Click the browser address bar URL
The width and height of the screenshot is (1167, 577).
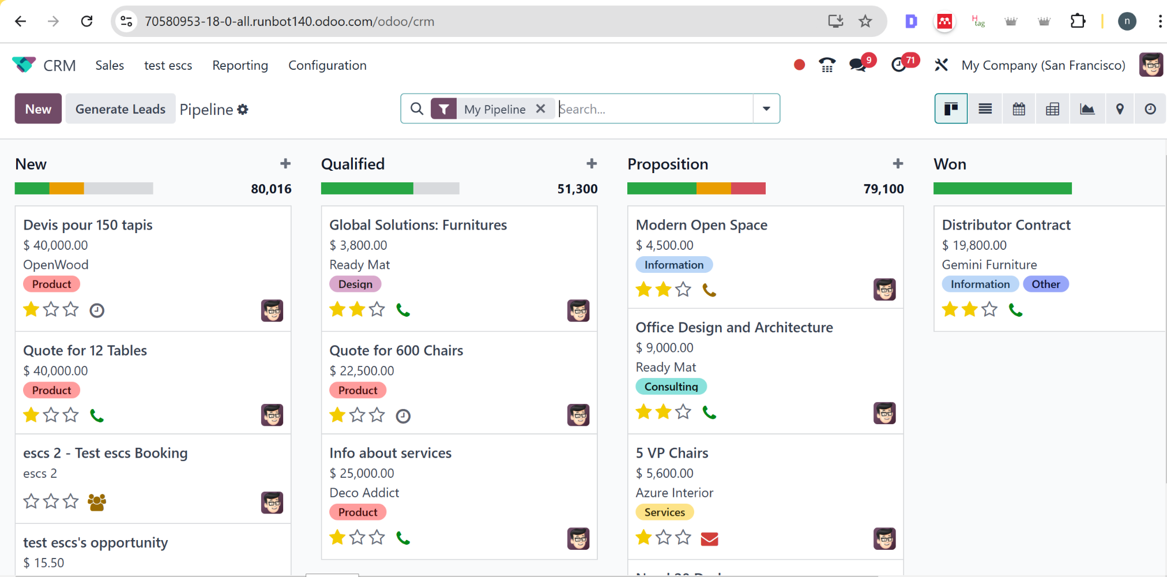(x=289, y=21)
